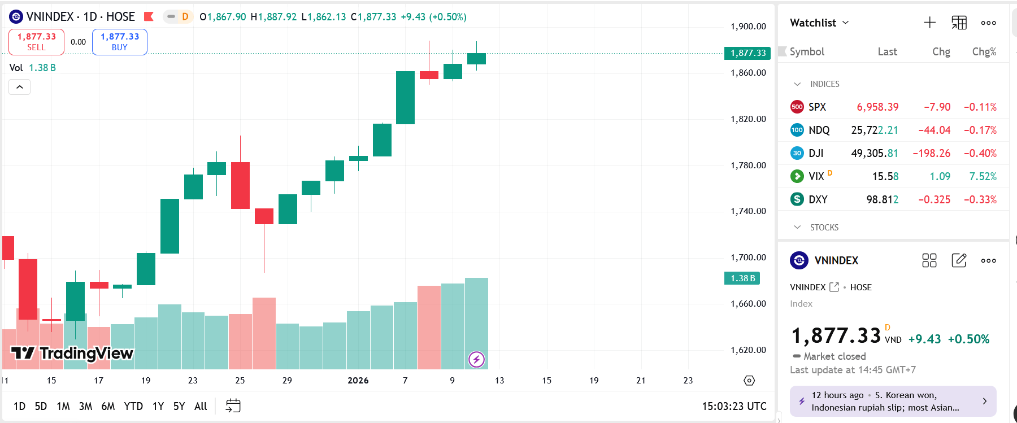Add a symbol to the Watchlist
The image size is (1017, 423).
(929, 22)
